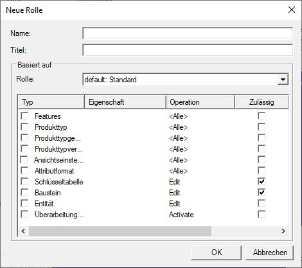This screenshot has height=268, width=302.
Task: Cancel the dialog with Abbrechen
Action: pos(270,253)
